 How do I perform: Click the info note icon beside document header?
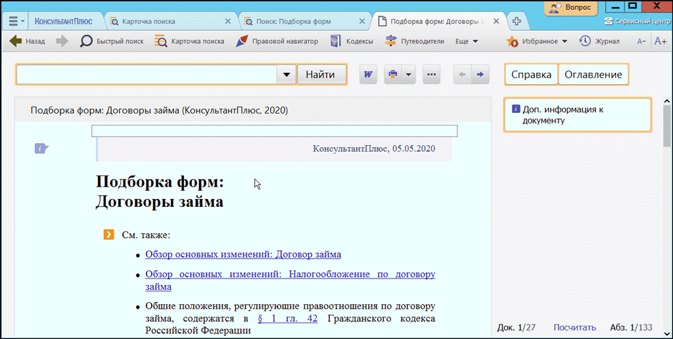click(41, 148)
